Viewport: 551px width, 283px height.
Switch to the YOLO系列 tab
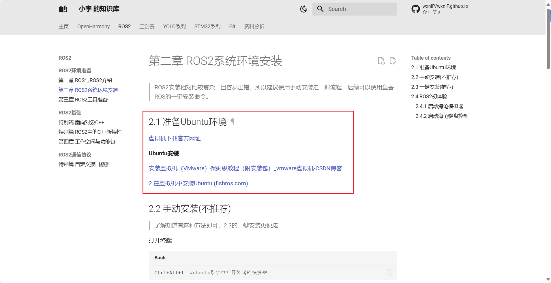tap(174, 27)
